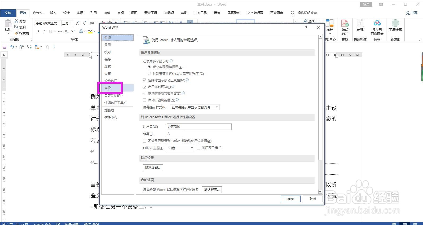This screenshot has height=225, width=423.
Task: Click in the Initials (缩写) field
Action: coord(175,134)
